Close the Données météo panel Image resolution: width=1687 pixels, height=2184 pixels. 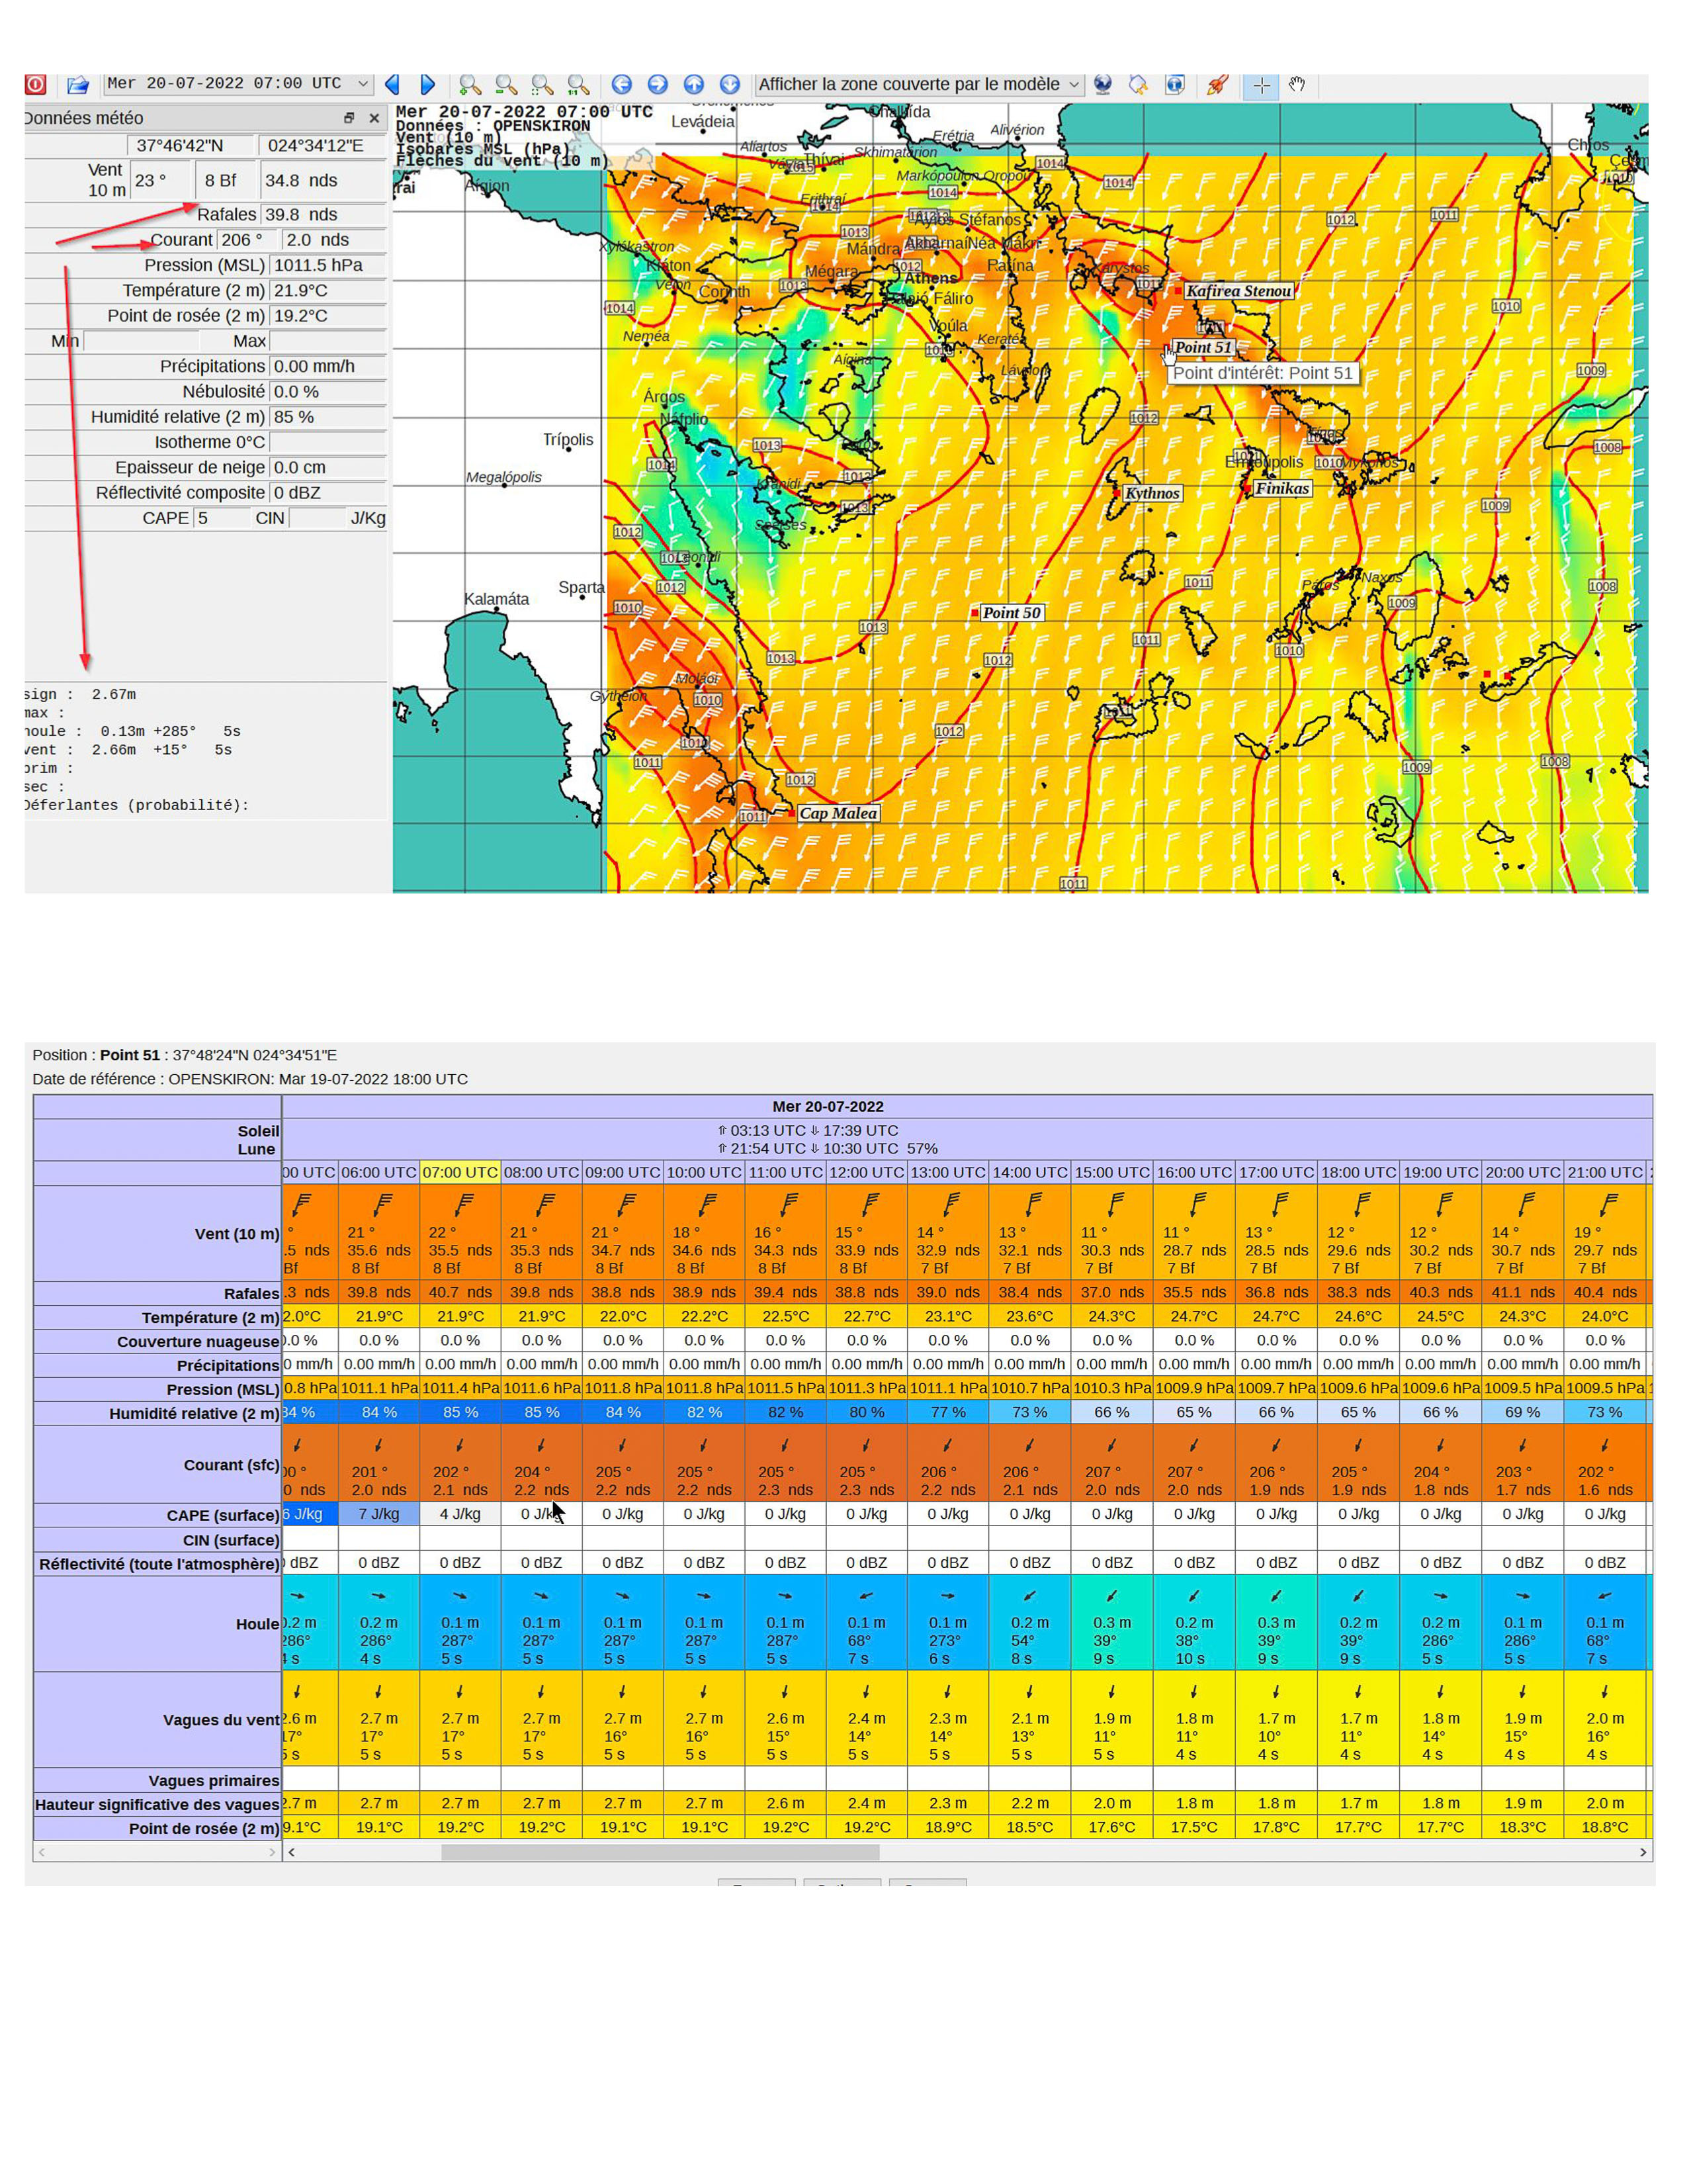pyautogui.click(x=374, y=118)
